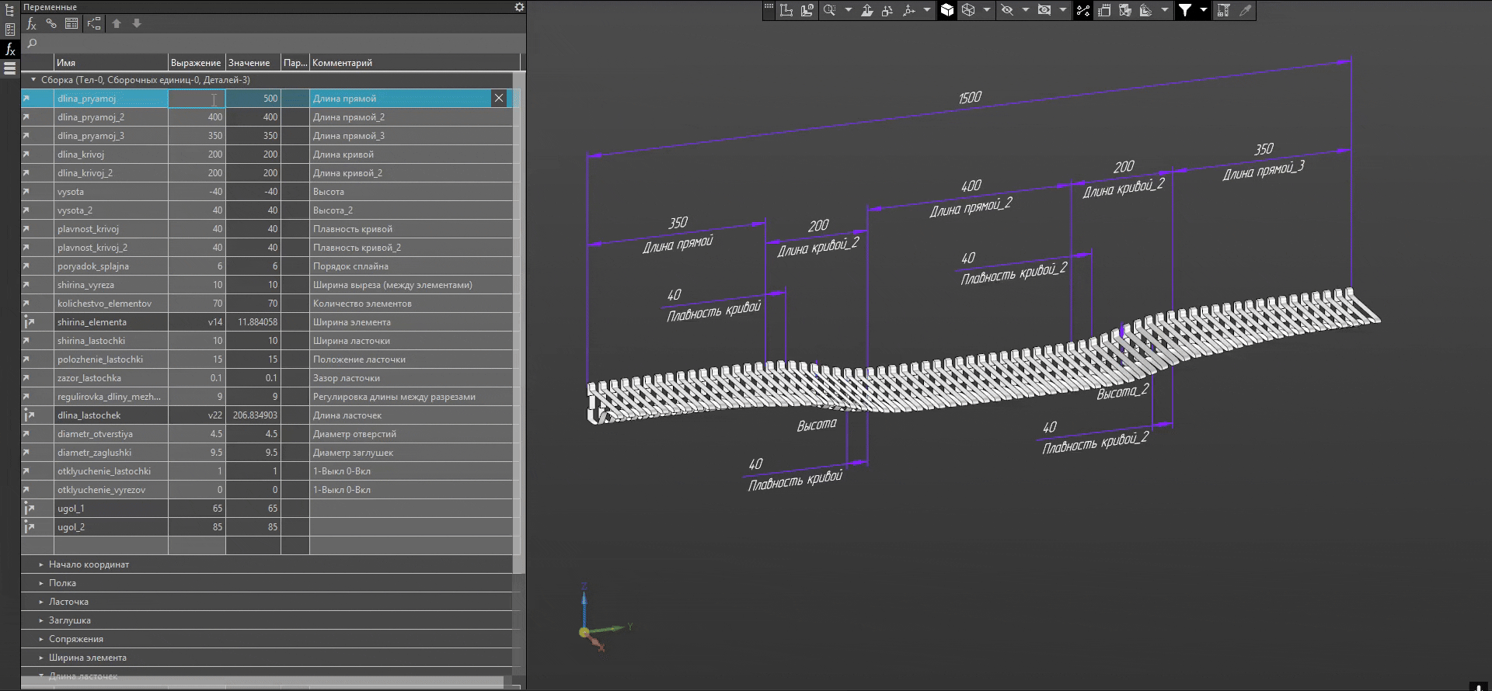Choose wireframe cube display mode

coord(968,10)
